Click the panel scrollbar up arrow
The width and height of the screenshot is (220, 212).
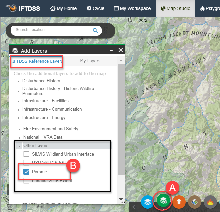121,61
